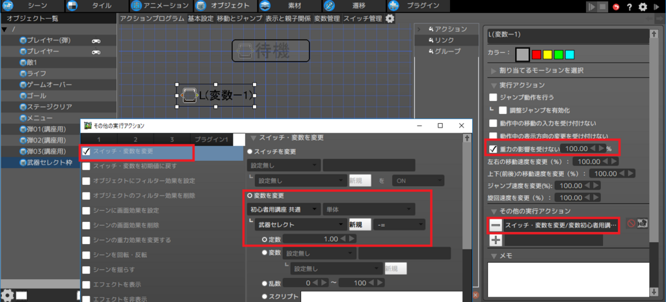Click the Scene tab icon in top bar
This screenshot has width=666, height=302.
click(x=7, y=6)
